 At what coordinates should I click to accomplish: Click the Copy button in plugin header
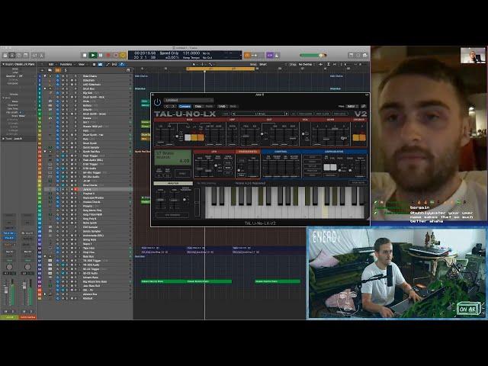198,107
